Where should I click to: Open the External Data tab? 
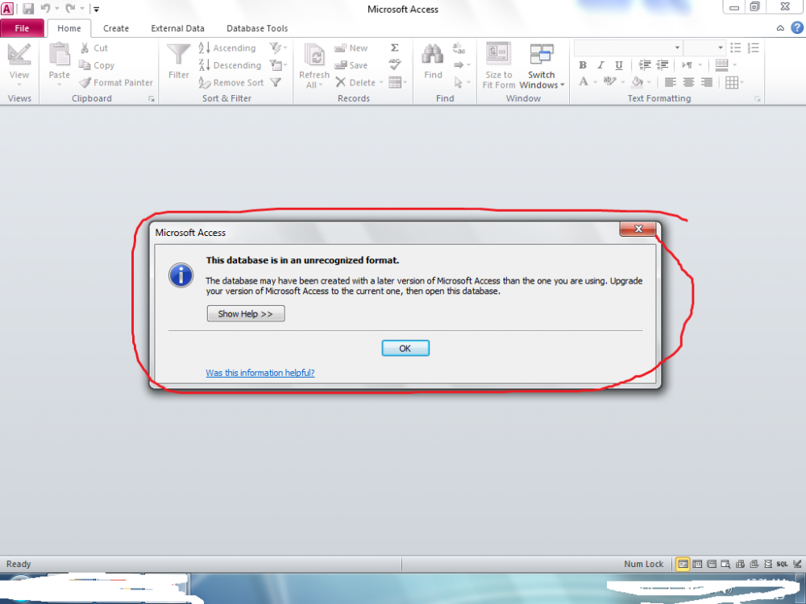177,28
